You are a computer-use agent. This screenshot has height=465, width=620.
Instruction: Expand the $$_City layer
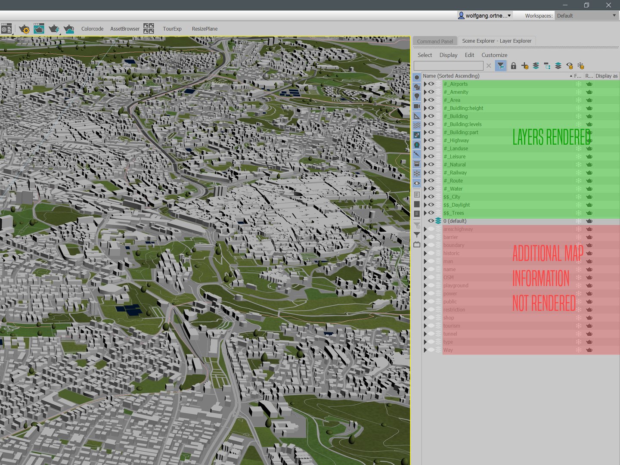pyautogui.click(x=425, y=197)
